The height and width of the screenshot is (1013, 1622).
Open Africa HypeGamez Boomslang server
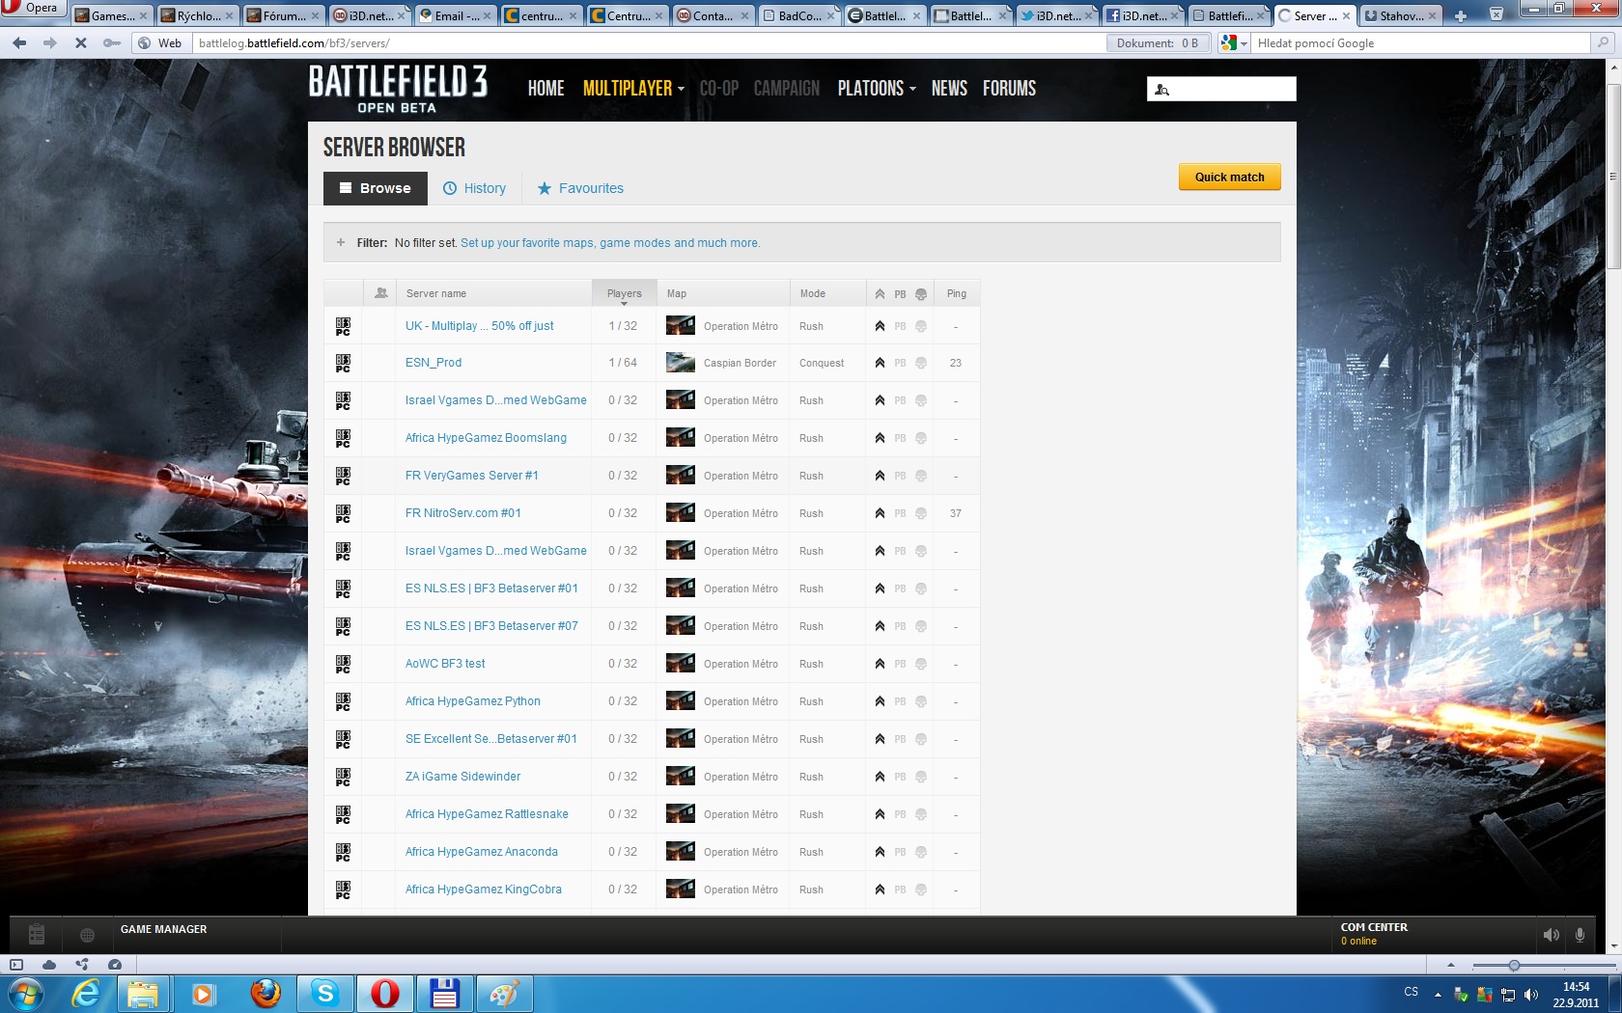[486, 438]
